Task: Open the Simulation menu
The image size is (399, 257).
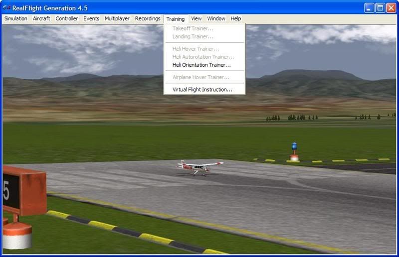Action: click(16, 18)
